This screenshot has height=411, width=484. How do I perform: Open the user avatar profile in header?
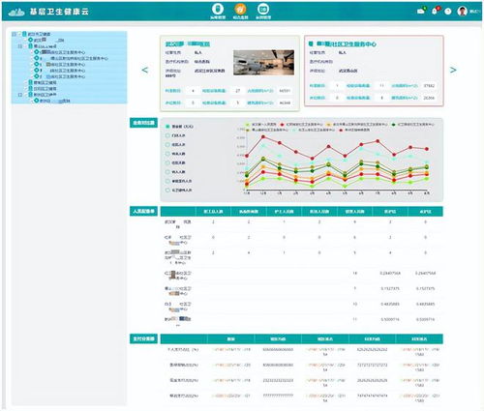(x=463, y=11)
